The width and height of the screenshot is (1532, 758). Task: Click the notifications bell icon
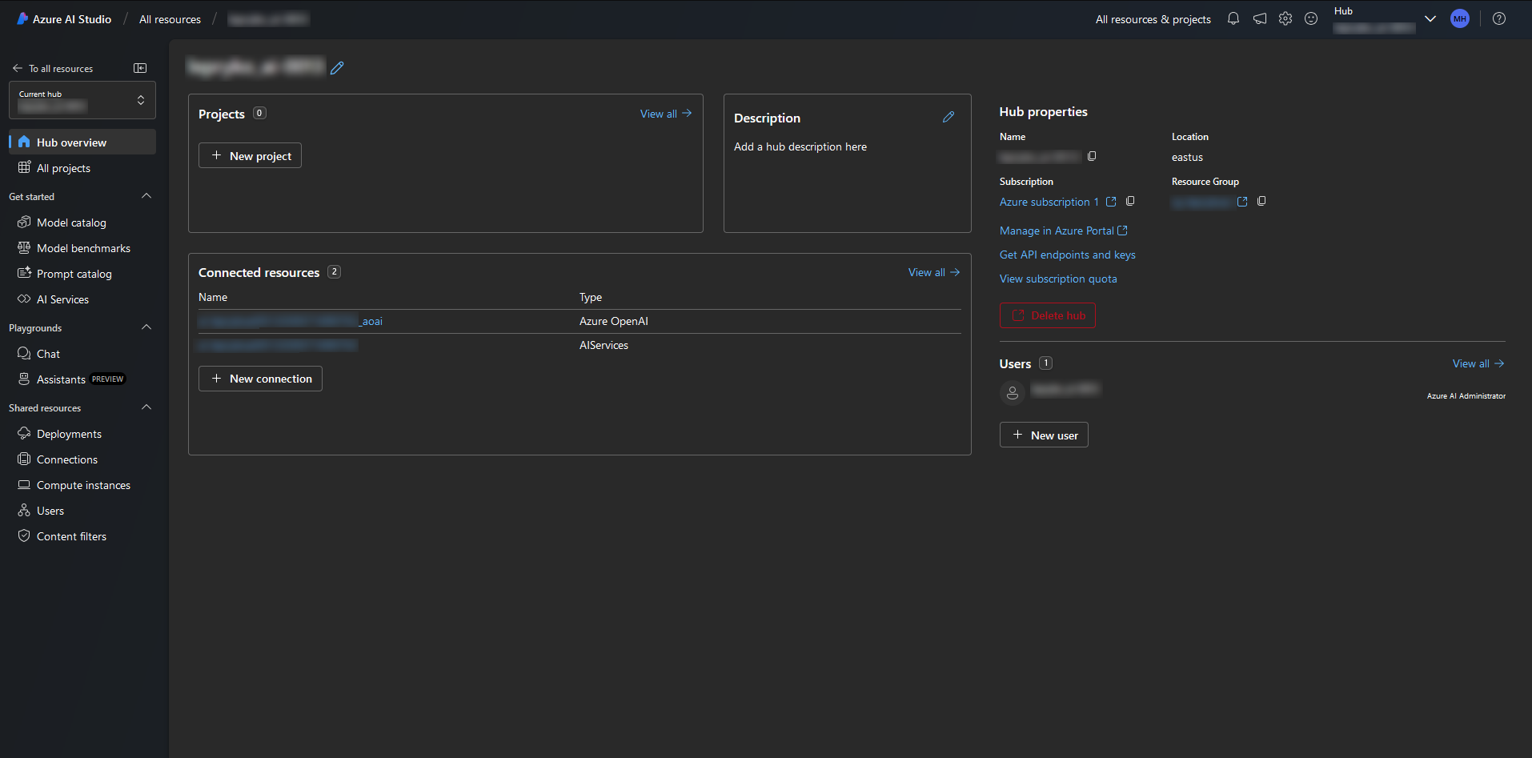(1233, 18)
